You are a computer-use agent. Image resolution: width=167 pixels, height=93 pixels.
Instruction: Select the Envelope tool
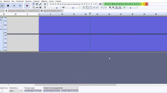pyautogui.click(x=37, y=4)
